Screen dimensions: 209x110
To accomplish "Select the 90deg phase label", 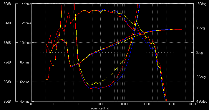I will pyautogui.click(x=200, y=28).
